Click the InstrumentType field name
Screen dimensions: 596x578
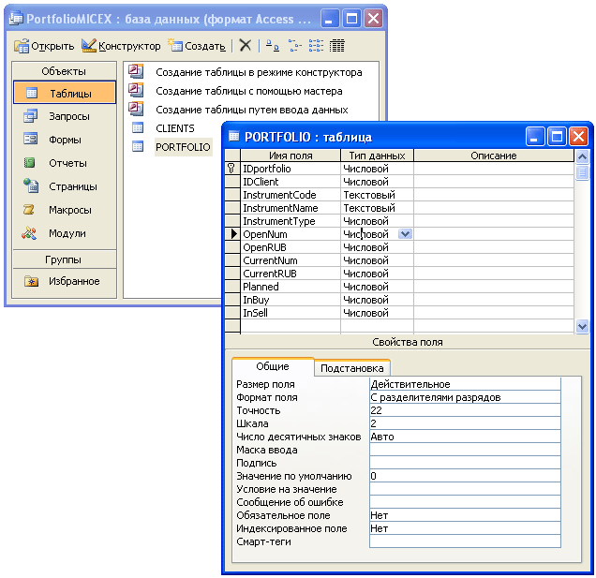291,221
